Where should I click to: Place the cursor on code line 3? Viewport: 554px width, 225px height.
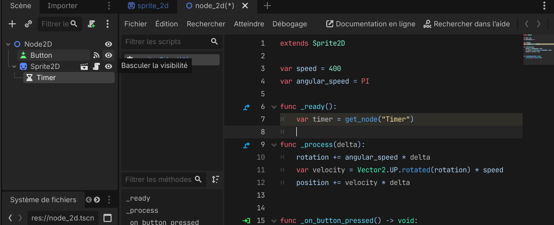click(x=310, y=68)
